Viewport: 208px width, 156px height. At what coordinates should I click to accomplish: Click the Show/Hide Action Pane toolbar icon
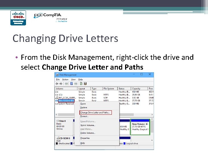click(x=76, y=84)
